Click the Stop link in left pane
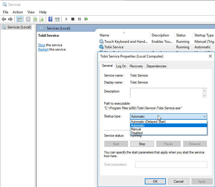 (x=42, y=45)
